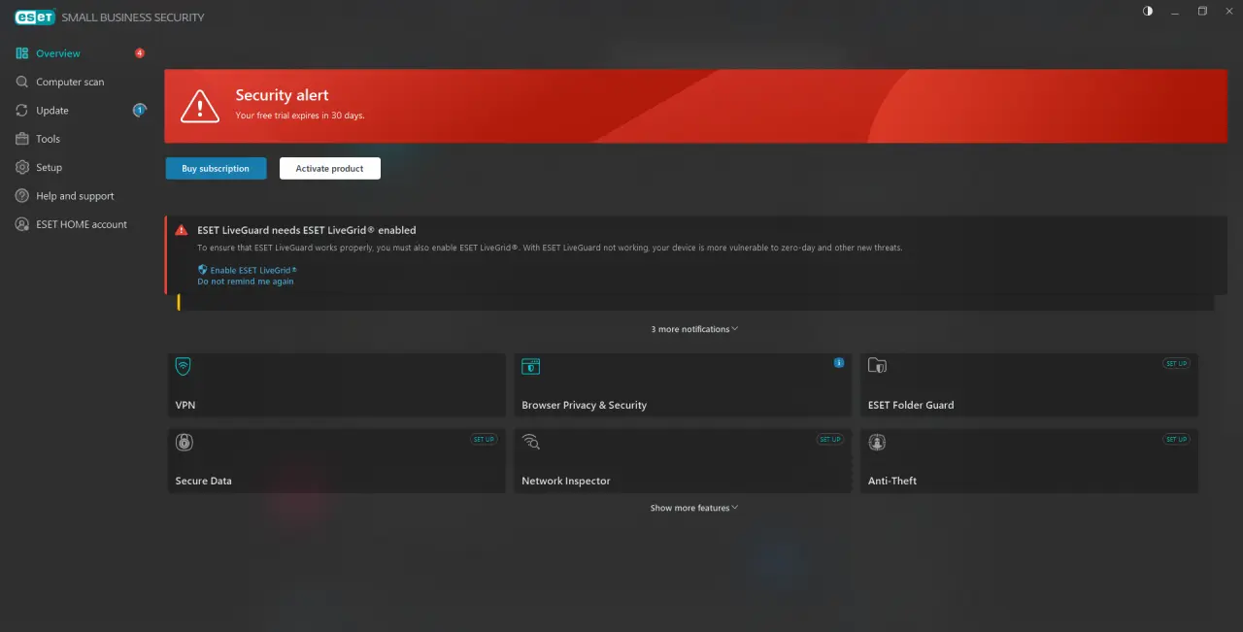Open the Anti-Theft tile
This screenshot has width=1243, height=632.
[x=1029, y=461]
